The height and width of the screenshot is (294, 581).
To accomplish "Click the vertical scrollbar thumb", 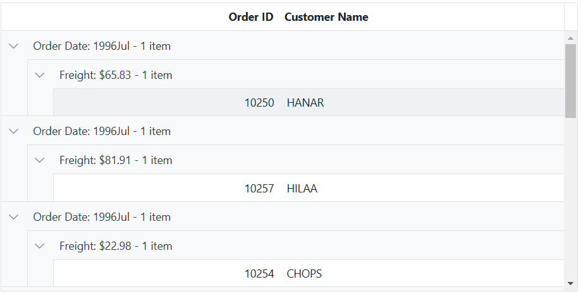I will [x=571, y=81].
